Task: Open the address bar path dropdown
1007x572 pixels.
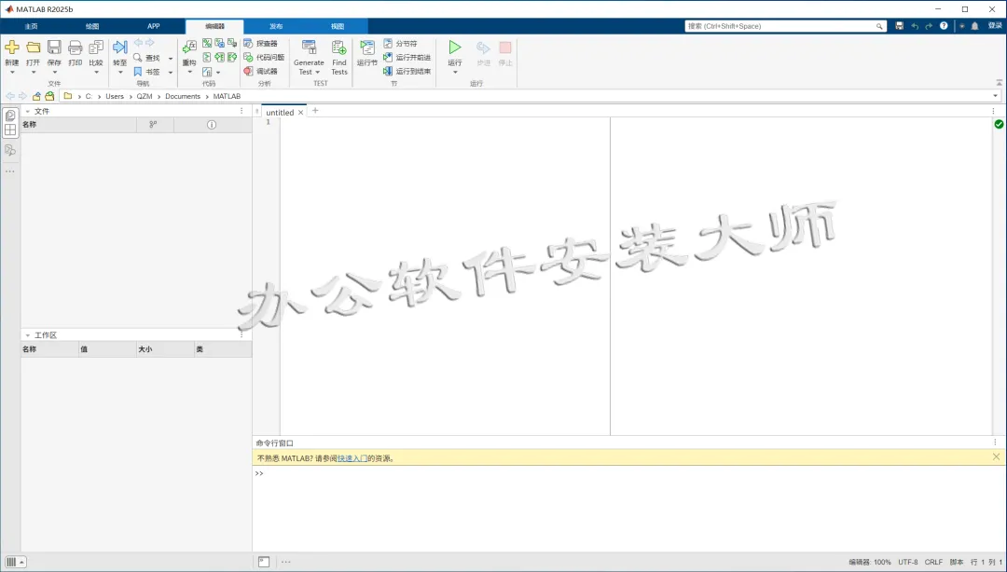Action: pyautogui.click(x=996, y=96)
